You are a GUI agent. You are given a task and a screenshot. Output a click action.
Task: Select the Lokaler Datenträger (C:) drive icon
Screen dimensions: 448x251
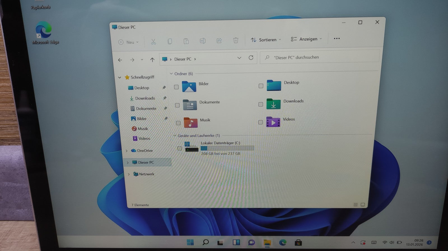[x=192, y=147]
